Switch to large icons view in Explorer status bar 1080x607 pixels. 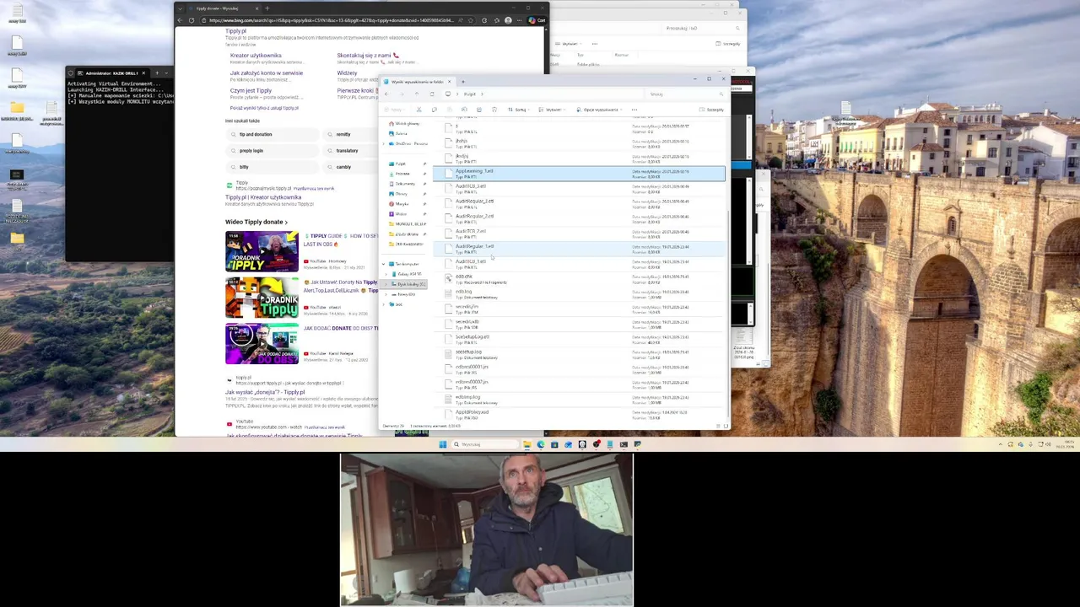click(x=726, y=426)
